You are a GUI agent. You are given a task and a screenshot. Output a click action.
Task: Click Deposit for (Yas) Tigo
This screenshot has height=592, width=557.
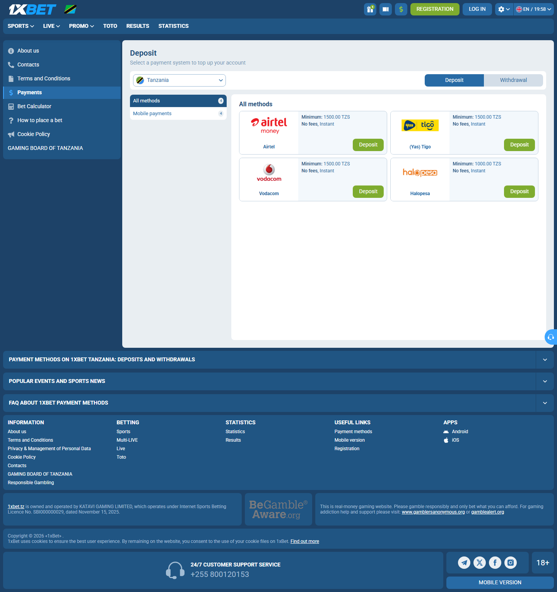pos(519,145)
